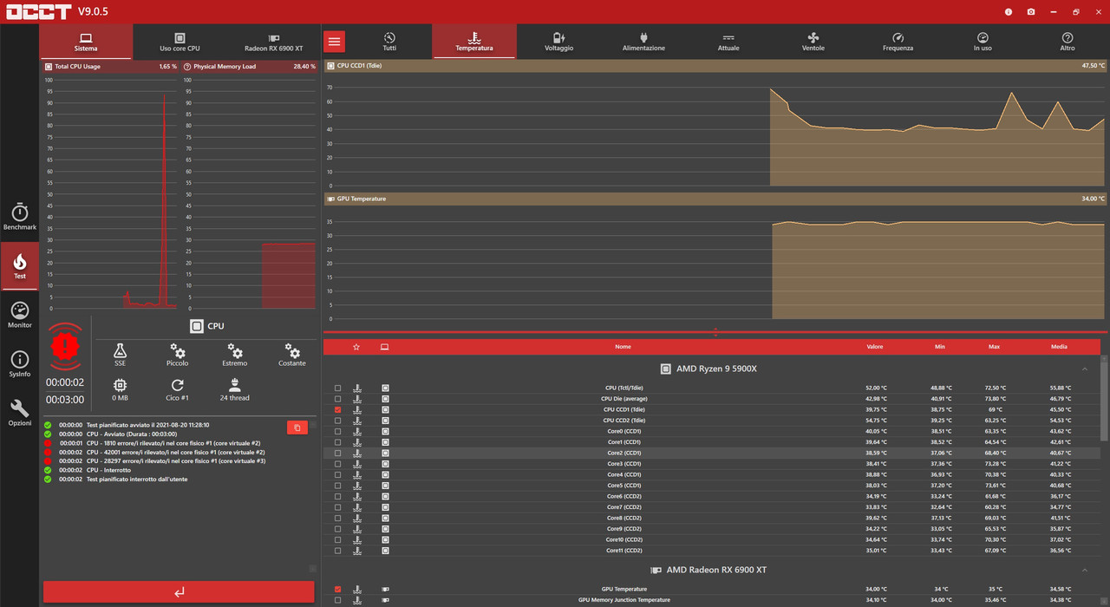Open the Attuale tab
The image size is (1110, 607).
[x=728, y=42]
